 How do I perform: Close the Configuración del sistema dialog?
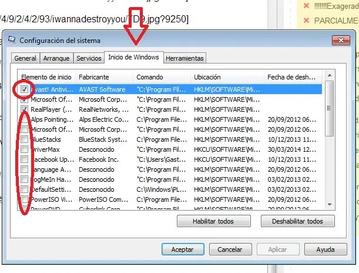pos(341,41)
